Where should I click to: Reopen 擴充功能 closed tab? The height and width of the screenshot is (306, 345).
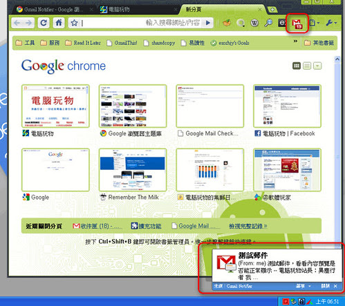[x=146, y=226]
